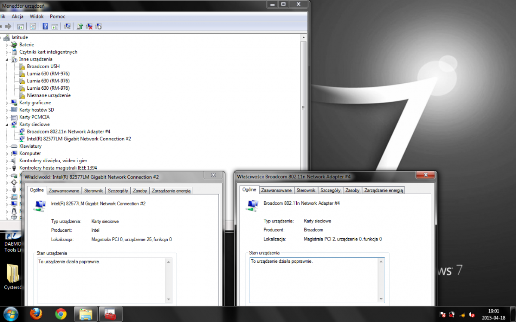516x322 pixels.
Task: Click the Show desktop button
Action: (513, 314)
